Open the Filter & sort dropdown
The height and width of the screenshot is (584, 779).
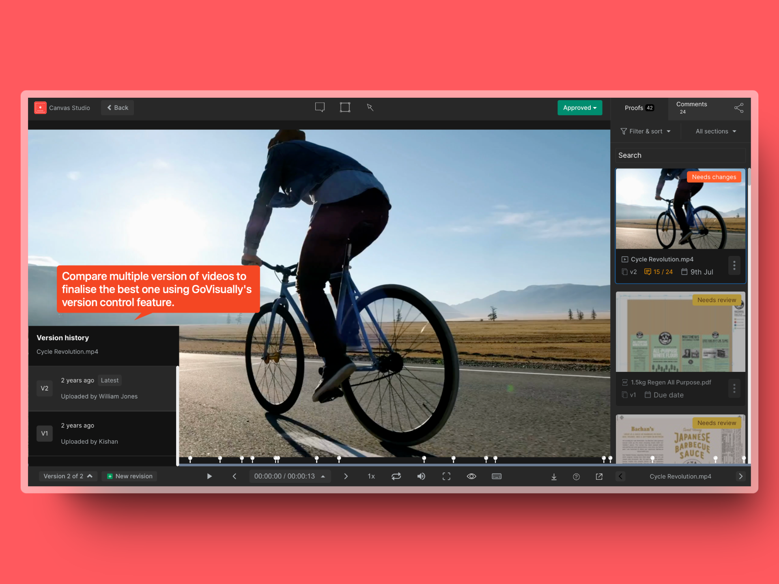(x=646, y=131)
